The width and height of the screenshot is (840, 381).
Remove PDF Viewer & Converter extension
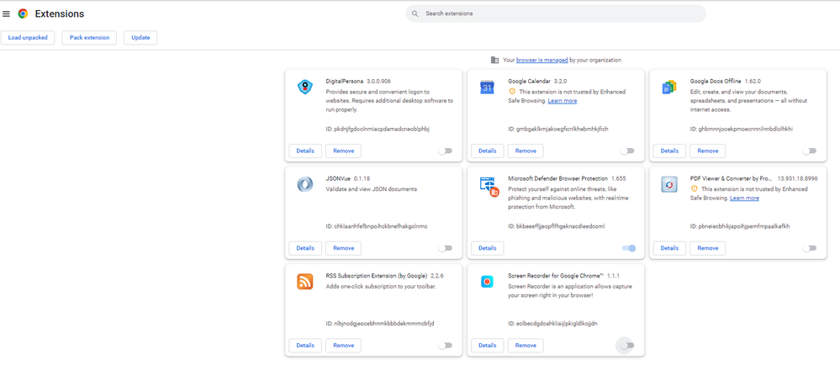(x=708, y=248)
